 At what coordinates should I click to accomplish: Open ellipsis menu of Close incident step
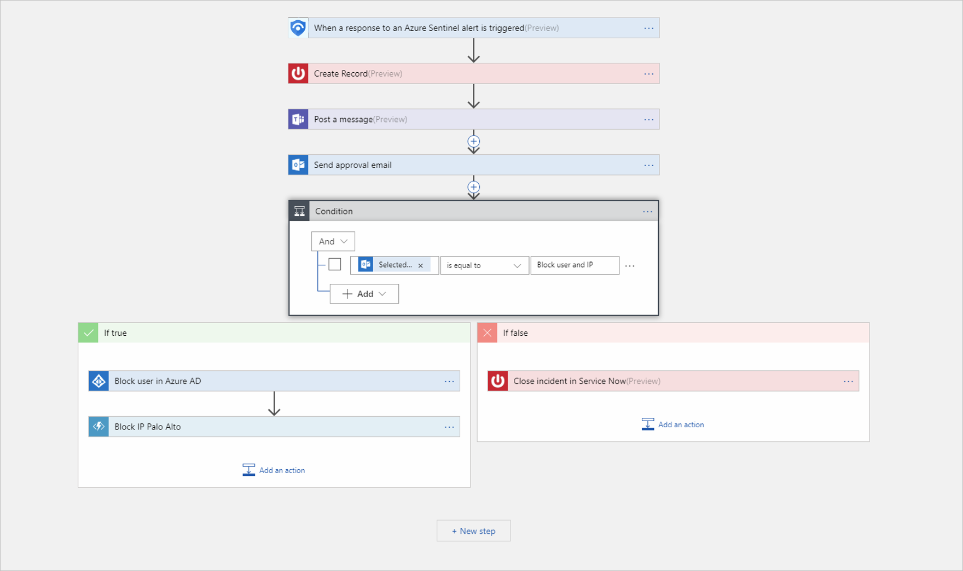click(x=848, y=381)
